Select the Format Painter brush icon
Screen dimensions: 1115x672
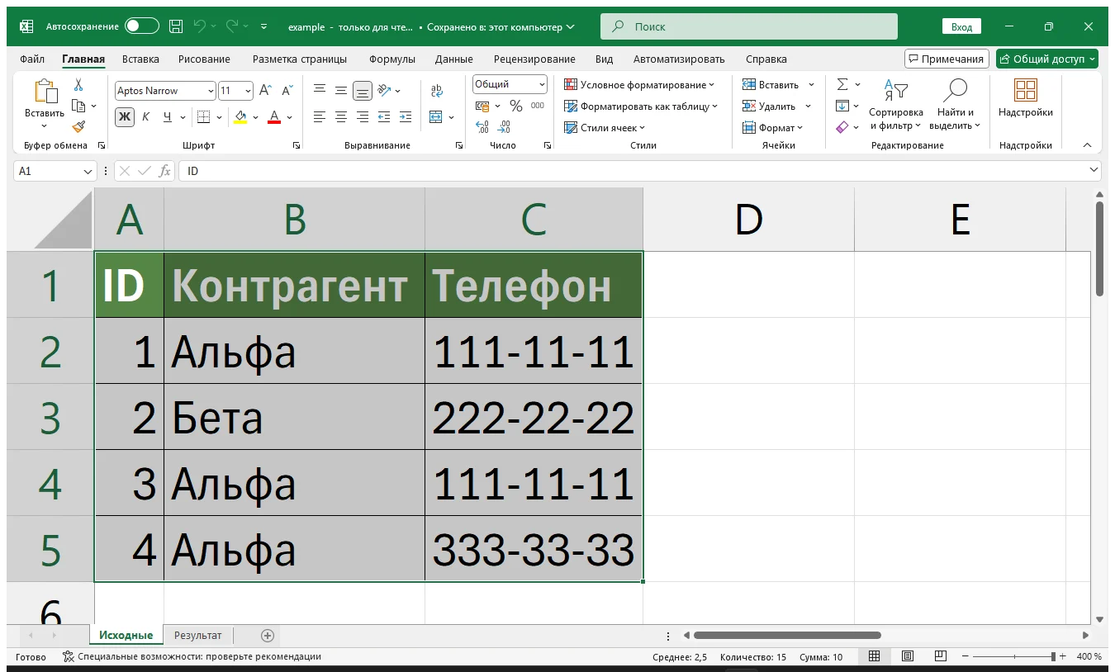78,127
